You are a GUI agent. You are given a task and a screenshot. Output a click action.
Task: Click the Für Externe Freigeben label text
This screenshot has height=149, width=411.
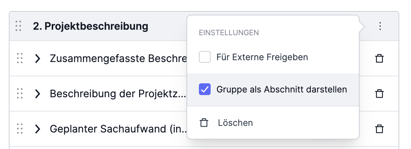pyautogui.click(x=262, y=57)
